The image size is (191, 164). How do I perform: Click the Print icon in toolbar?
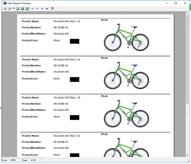[5, 9]
